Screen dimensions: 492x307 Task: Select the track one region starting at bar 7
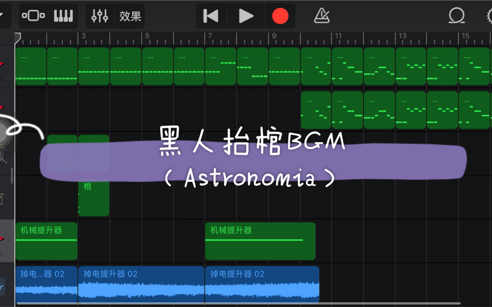[221, 66]
